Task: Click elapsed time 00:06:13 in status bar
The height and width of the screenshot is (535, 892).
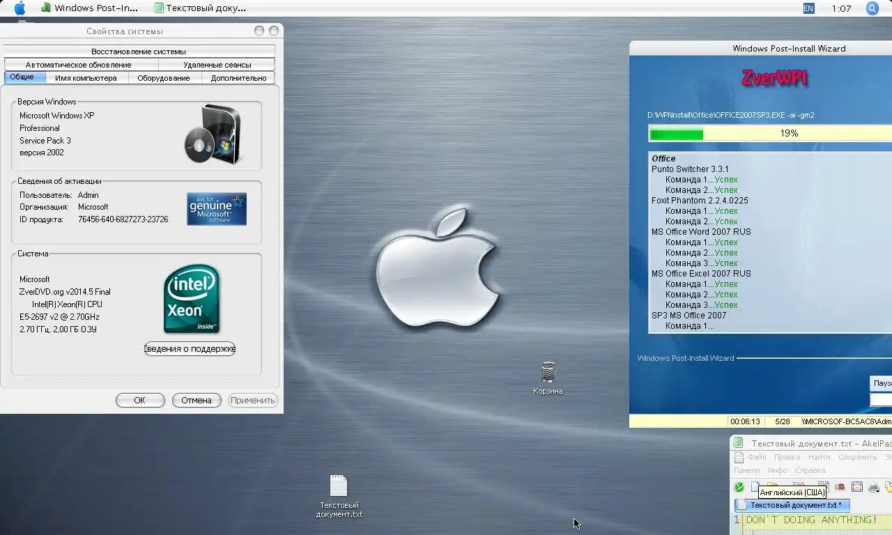Action: click(745, 421)
